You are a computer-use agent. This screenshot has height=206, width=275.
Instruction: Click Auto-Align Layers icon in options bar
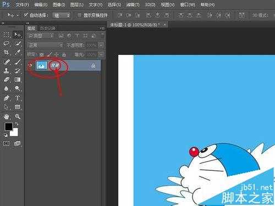(x=241, y=15)
